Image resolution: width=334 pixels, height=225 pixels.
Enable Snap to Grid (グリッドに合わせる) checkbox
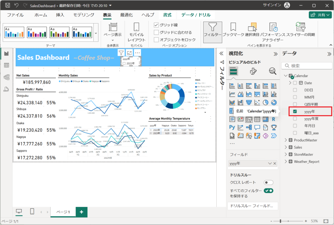pos(157,32)
